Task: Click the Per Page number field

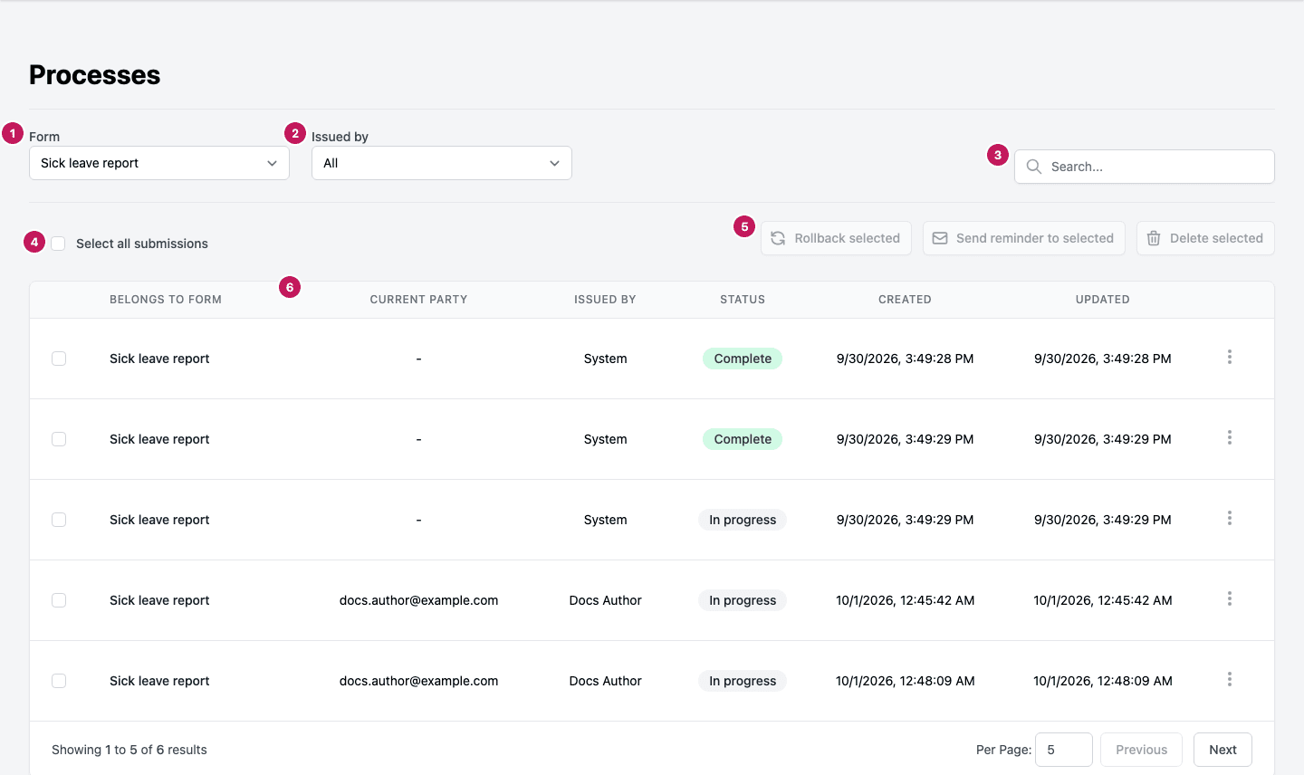Action: coord(1064,750)
